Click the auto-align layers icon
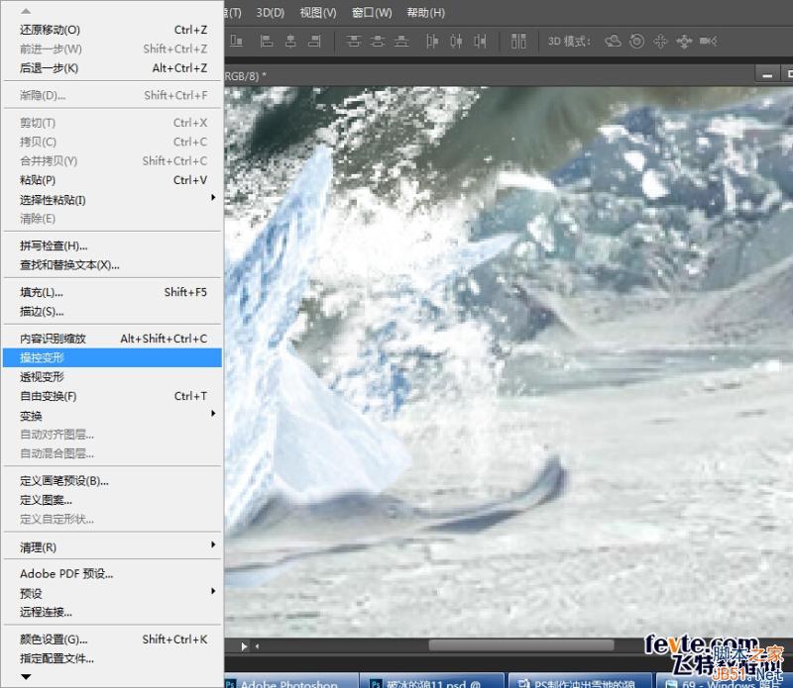The height and width of the screenshot is (688, 793). 518,41
